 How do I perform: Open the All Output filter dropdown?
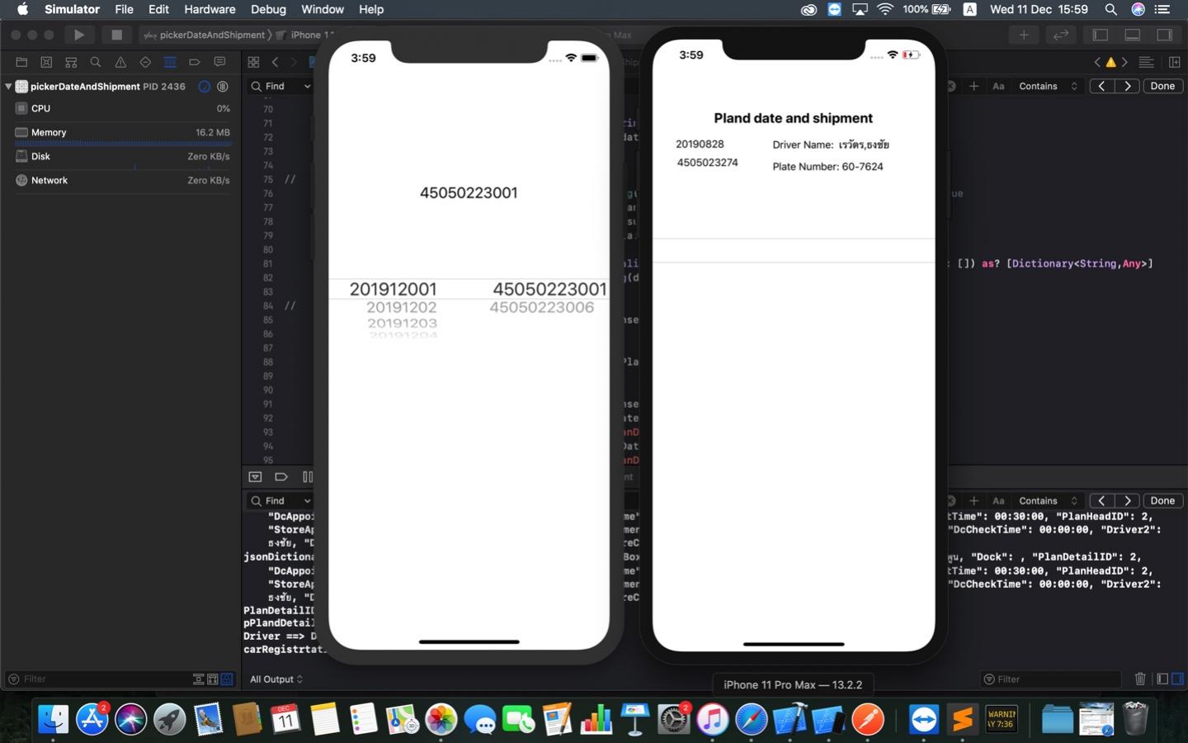(x=276, y=679)
